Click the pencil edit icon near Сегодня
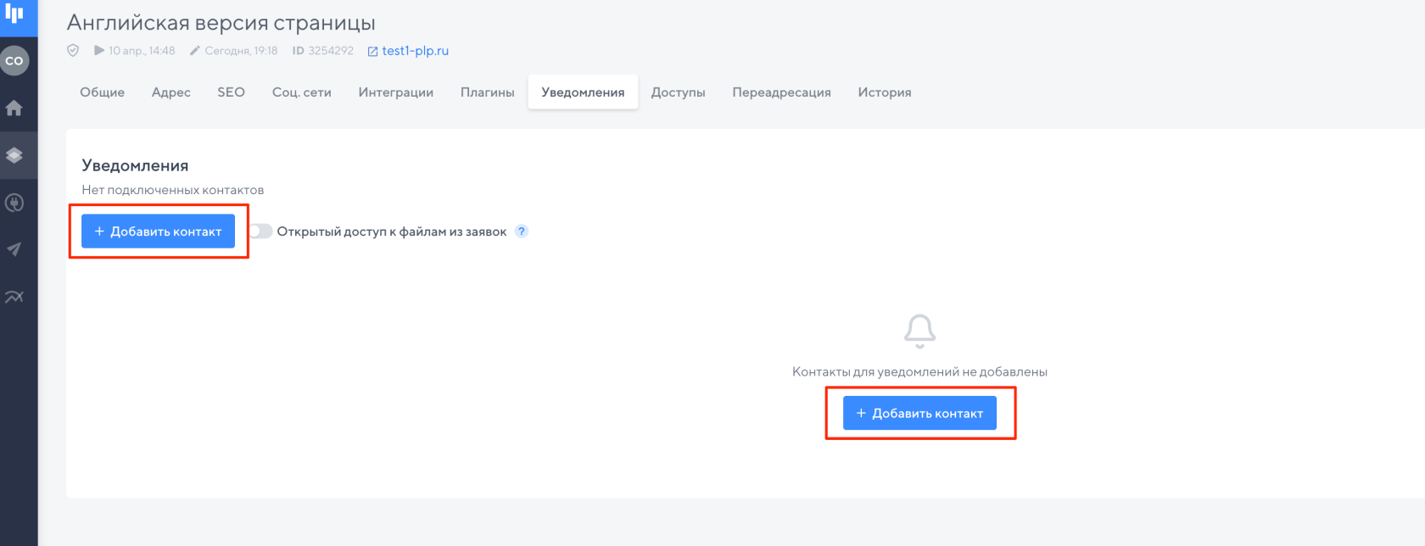The width and height of the screenshot is (1425, 546). pyautogui.click(x=195, y=50)
